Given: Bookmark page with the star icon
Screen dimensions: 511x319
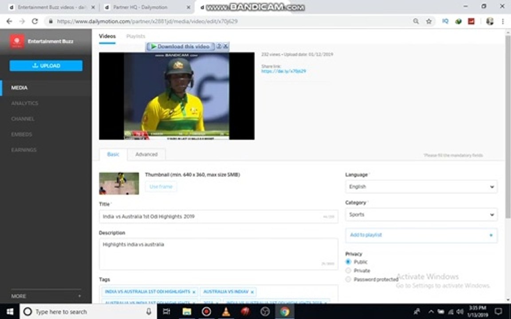Looking at the screenshot, I should pyautogui.click(x=429, y=21).
